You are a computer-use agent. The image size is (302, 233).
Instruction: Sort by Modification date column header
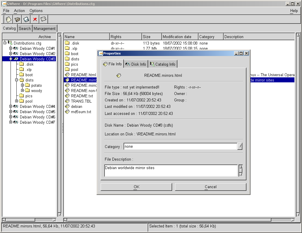click(180, 37)
